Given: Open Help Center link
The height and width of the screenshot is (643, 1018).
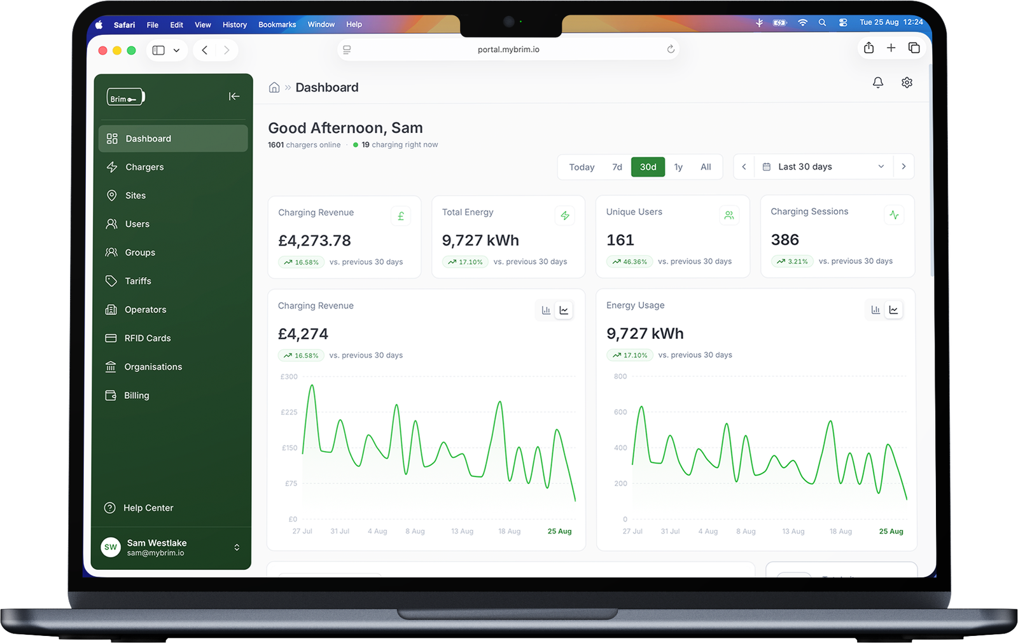Looking at the screenshot, I should [x=148, y=508].
